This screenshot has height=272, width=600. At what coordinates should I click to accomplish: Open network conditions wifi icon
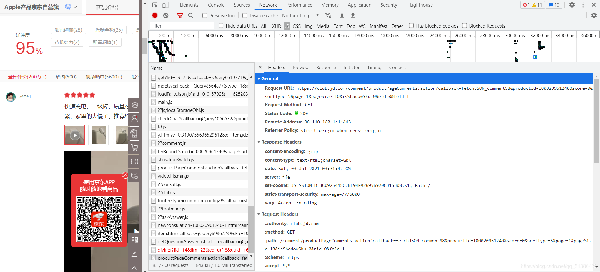tap(328, 15)
